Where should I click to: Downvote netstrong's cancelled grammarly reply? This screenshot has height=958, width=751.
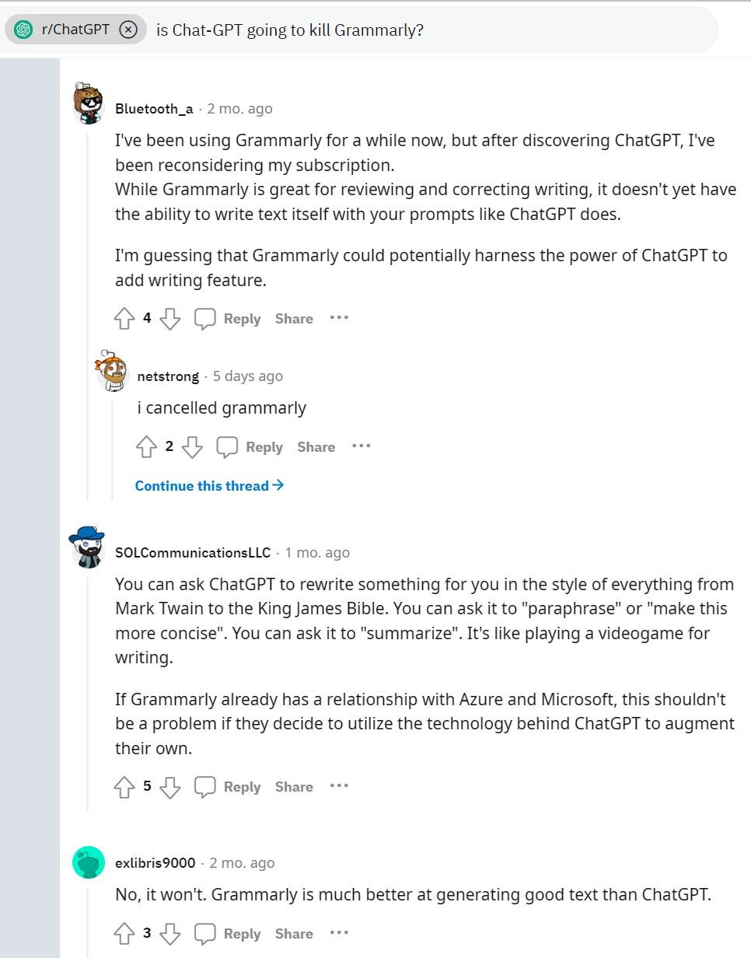192,446
